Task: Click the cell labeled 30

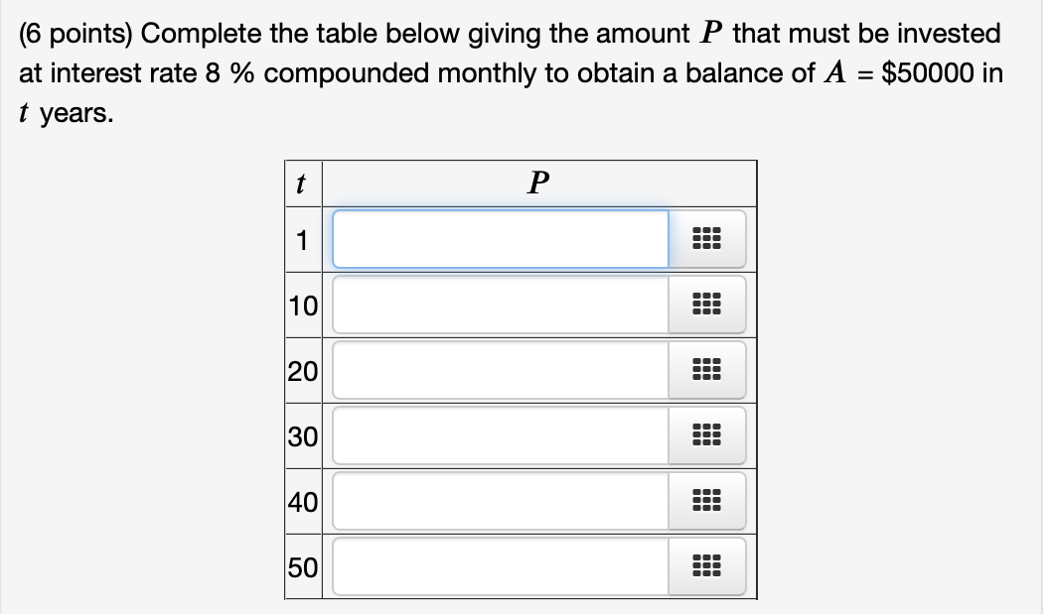Action: [x=304, y=435]
